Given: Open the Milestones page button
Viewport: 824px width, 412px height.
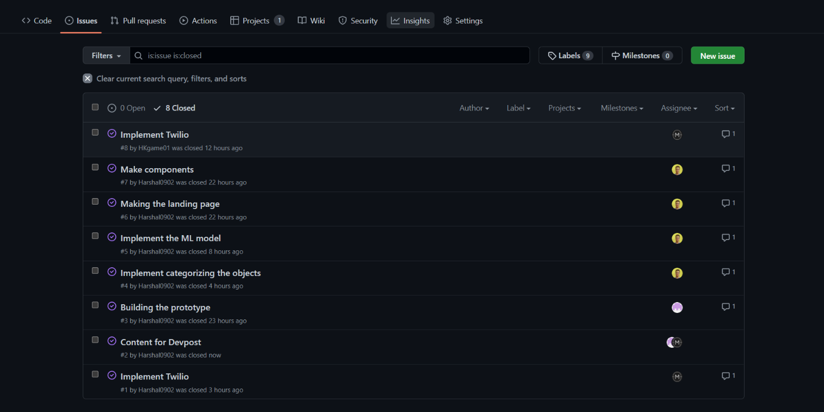Looking at the screenshot, I should pos(642,56).
